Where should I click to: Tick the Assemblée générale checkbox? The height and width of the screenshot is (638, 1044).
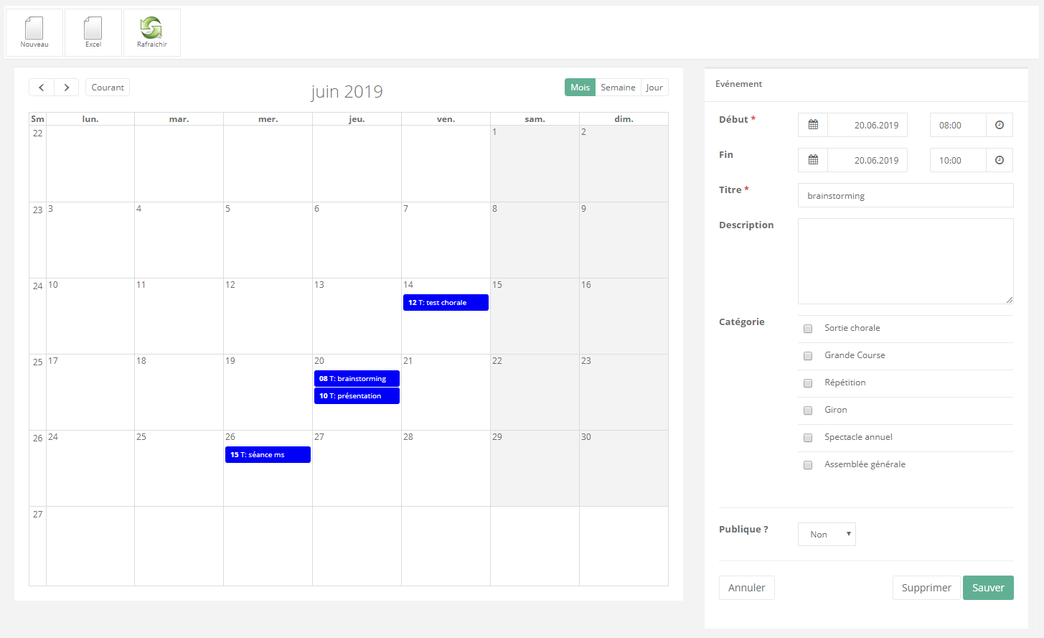click(x=808, y=465)
